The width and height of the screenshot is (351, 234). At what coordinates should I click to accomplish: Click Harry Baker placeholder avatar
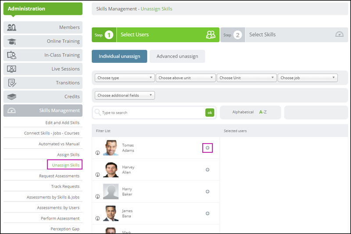pyautogui.click(x=111, y=191)
